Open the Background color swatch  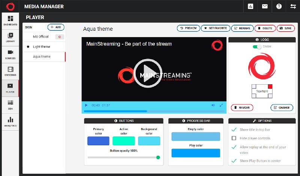[149, 141]
